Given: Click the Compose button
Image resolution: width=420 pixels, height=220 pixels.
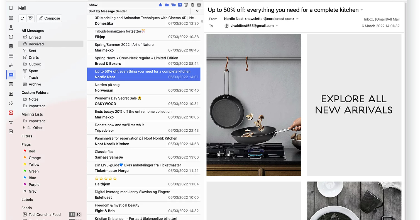Looking at the screenshot, I should (49, 18).
